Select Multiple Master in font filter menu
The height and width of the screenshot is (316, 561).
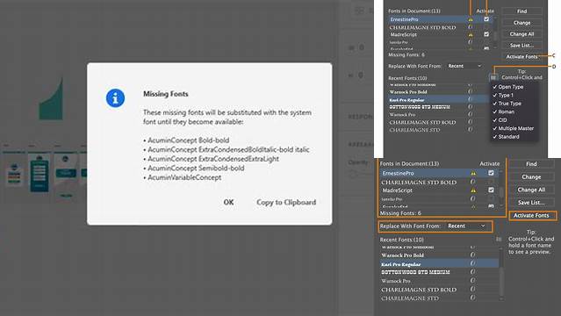[x=513, y=128]
